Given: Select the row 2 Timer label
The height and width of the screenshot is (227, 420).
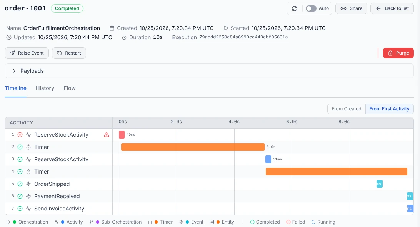Looking at the screenshot, I should [x=42, y=147].
